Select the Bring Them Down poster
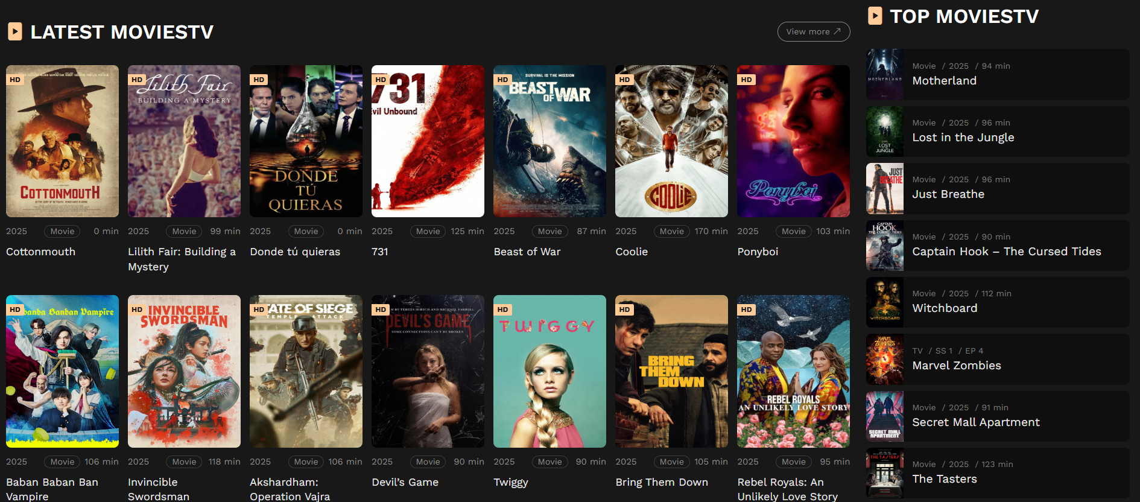 [x=671, y=371]
